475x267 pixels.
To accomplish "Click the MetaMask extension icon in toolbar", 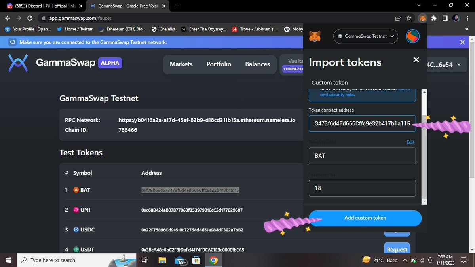I will pos(423,18).
